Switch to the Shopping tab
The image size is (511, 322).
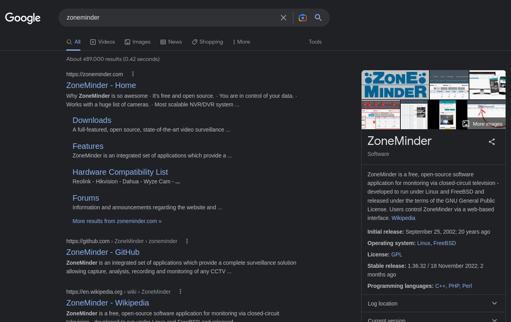[x=207, y=42]
